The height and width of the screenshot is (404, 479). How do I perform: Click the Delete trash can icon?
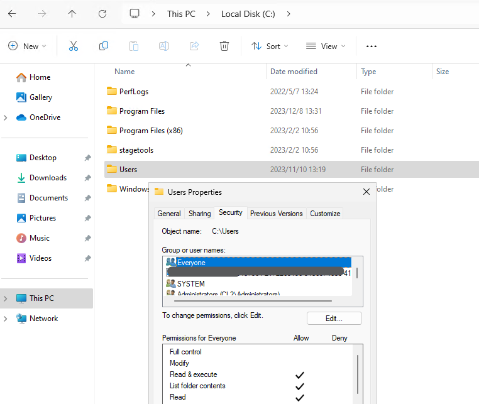224,46
